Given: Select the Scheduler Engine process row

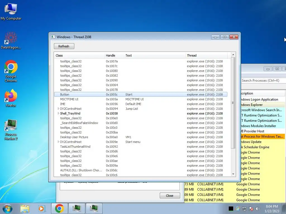Looking at the screenshot, I should tap(263, 147).
